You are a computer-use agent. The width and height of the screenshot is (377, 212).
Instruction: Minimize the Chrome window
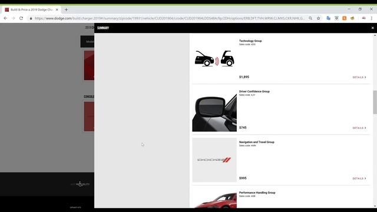(x=349, y=9)
